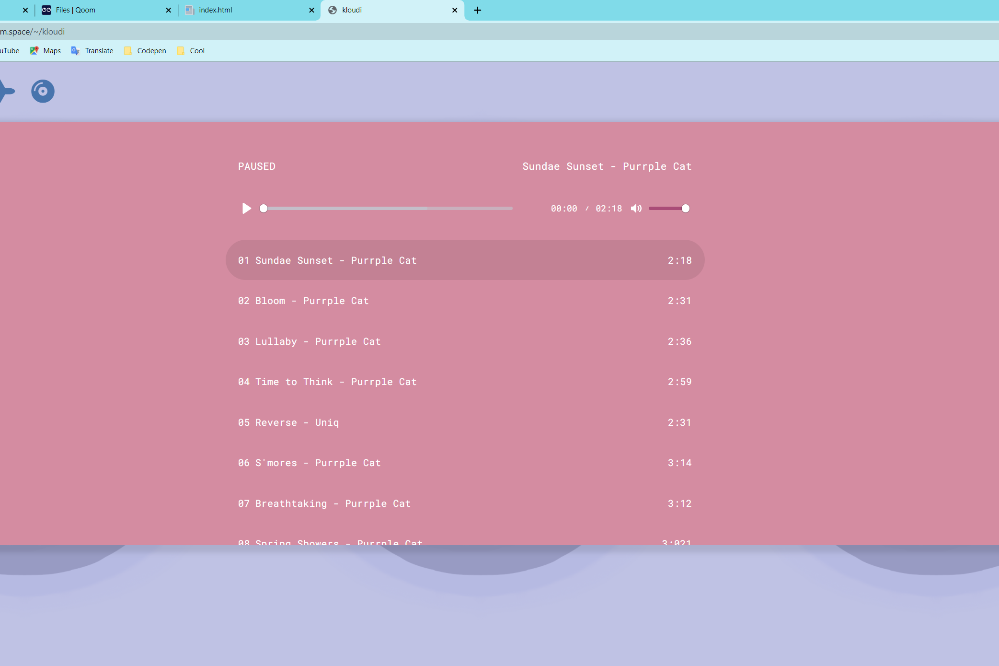Click the play button icon

(246, 209)
